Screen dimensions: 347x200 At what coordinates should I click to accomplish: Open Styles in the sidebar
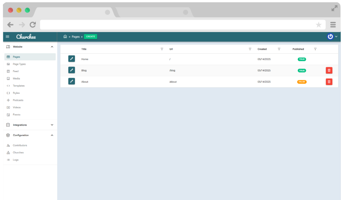click(x=16, y=93)
